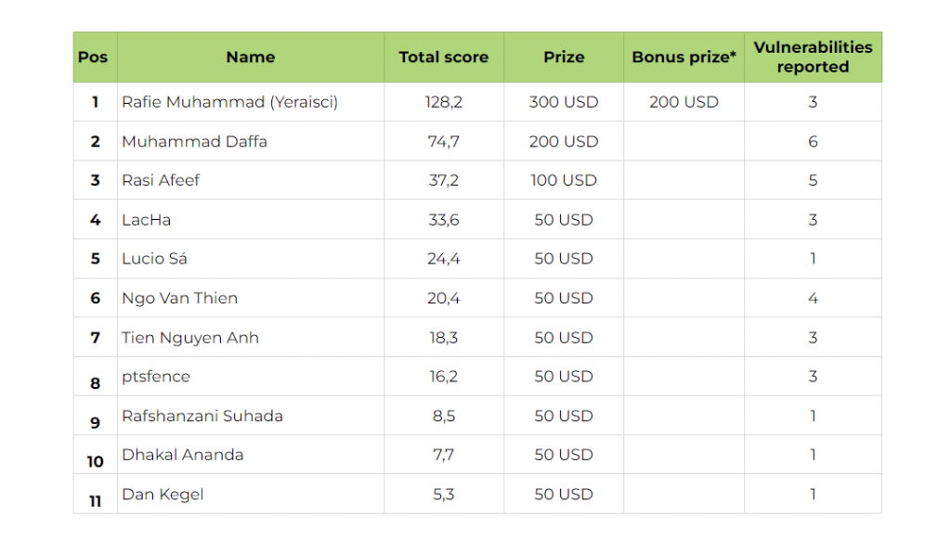
Task: Select the name Rafie Muhammad (Yeraisci)
Action: (229, 102)
